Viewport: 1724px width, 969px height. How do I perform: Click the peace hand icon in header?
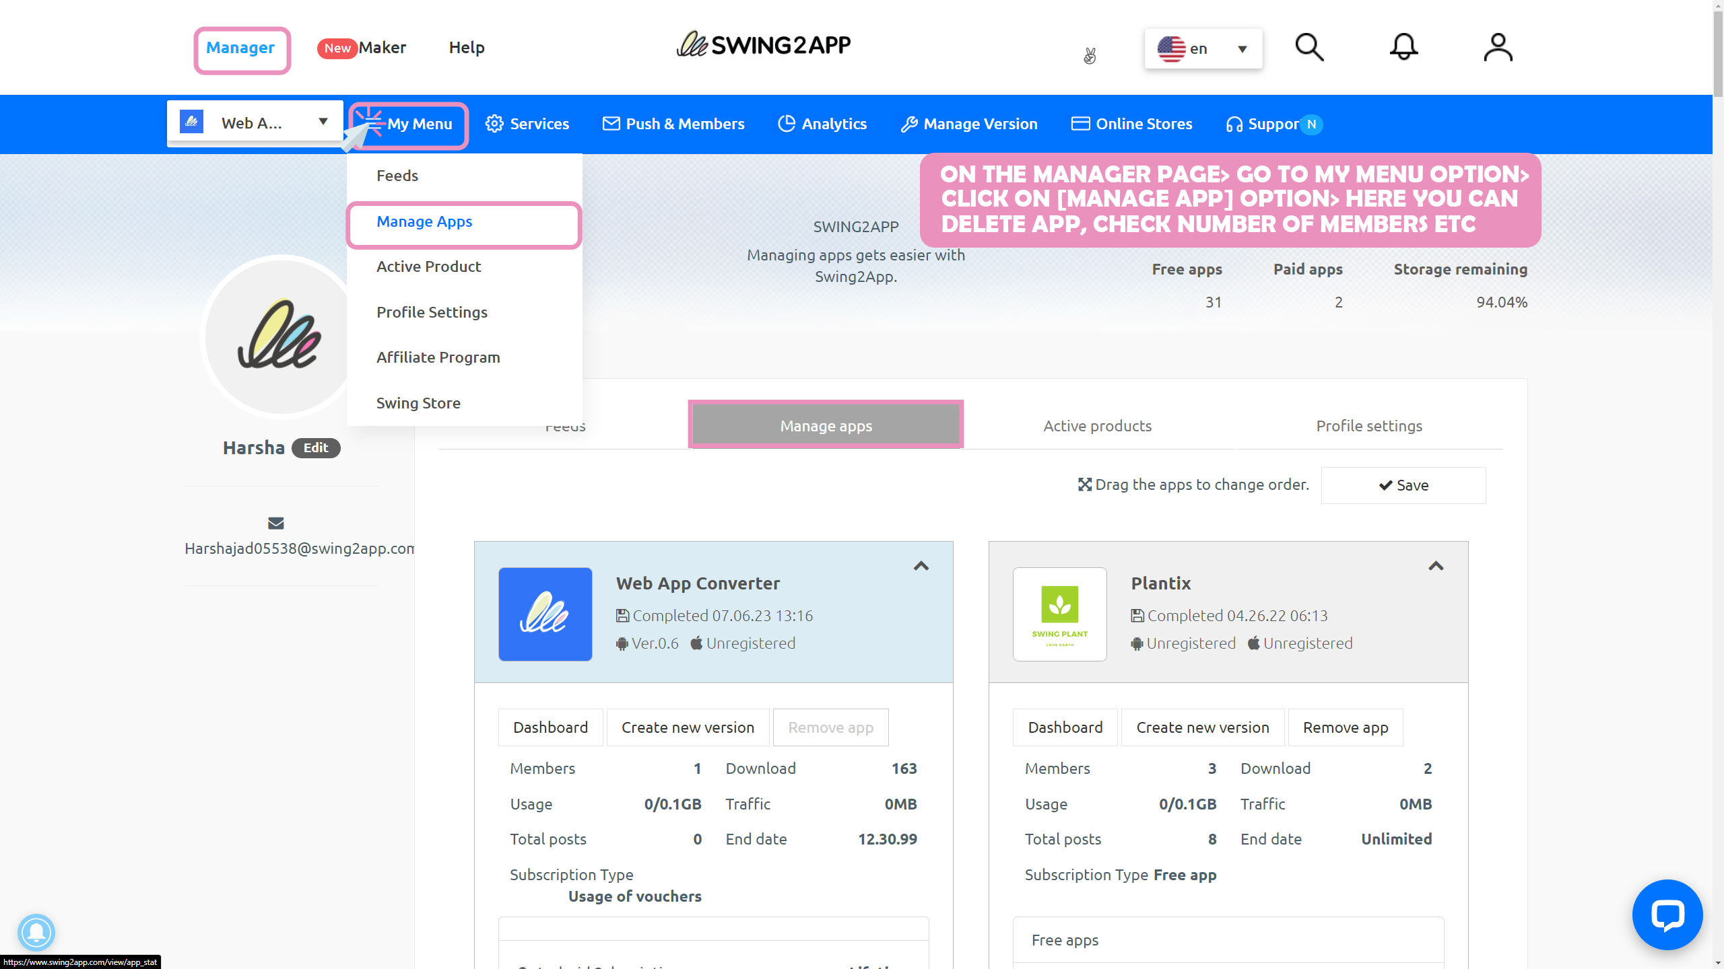click(x=1090, y=55)
